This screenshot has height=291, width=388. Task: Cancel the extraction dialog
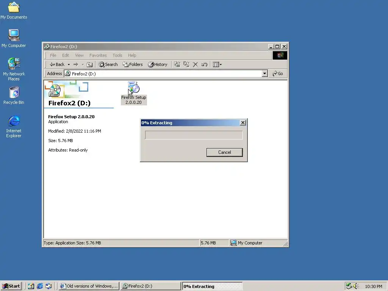tap(224, 152)
